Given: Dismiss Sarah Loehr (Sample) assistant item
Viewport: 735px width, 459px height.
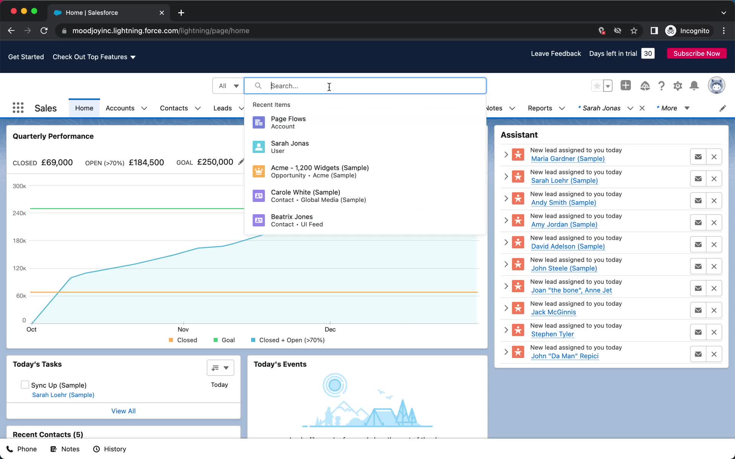Looking at the screenshot, I should pyautogui.click(x=714, y=179).
